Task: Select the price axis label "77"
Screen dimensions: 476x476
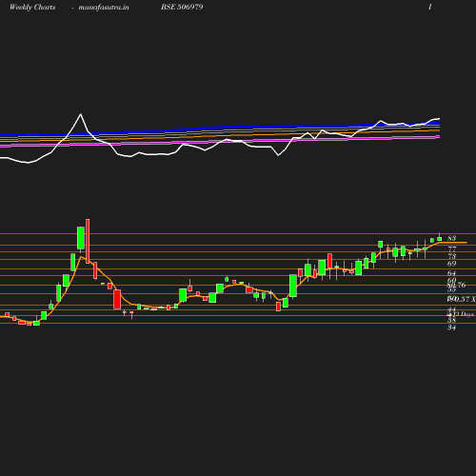Action: click(x=452, y=249)
